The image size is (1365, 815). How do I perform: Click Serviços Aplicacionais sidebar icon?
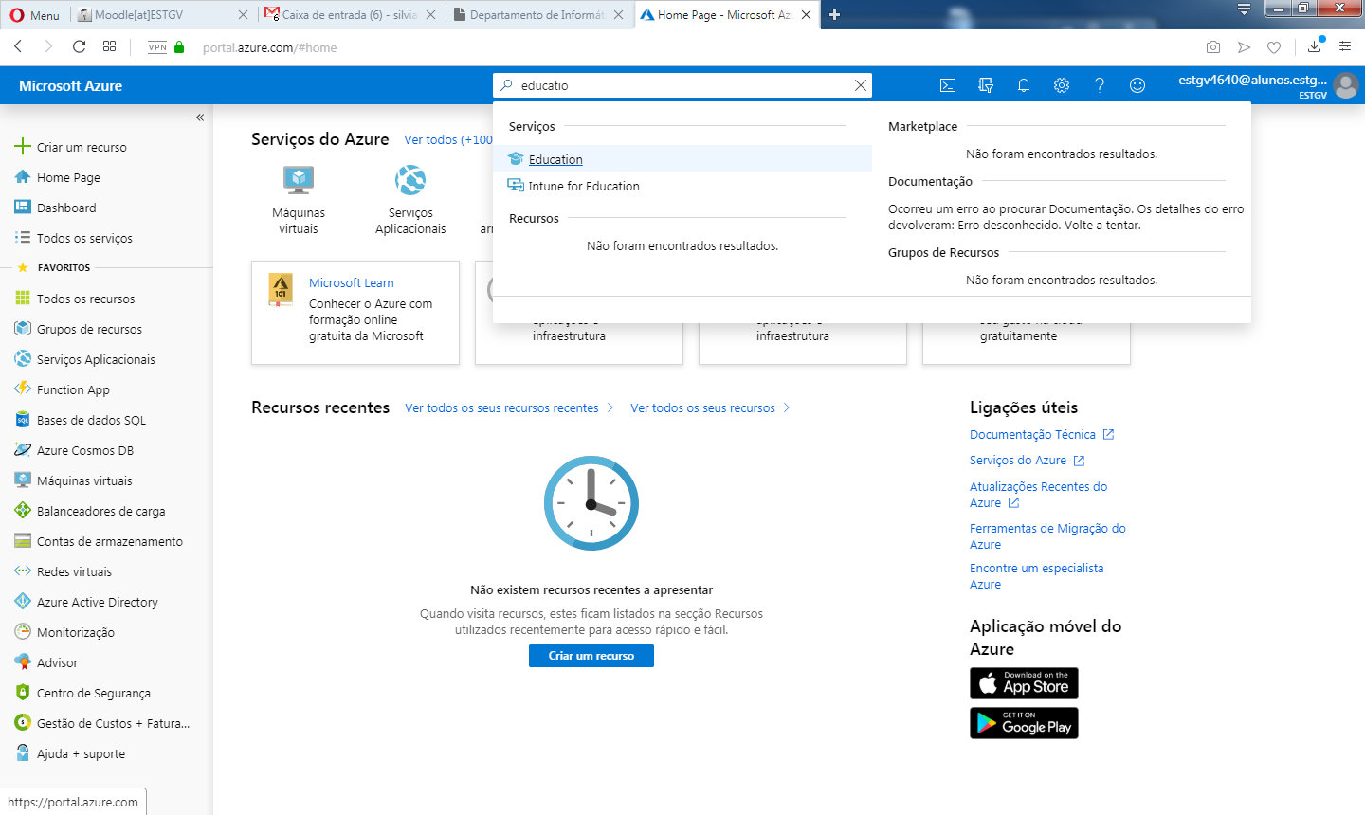point(23,359)
